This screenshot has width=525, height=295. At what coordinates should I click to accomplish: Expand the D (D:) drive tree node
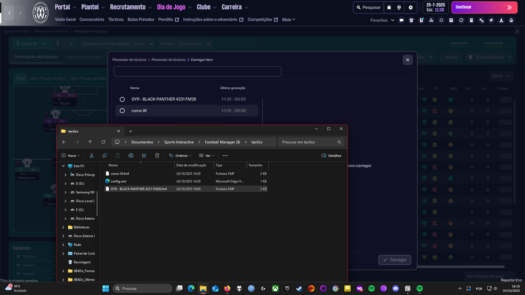point(66,184)
